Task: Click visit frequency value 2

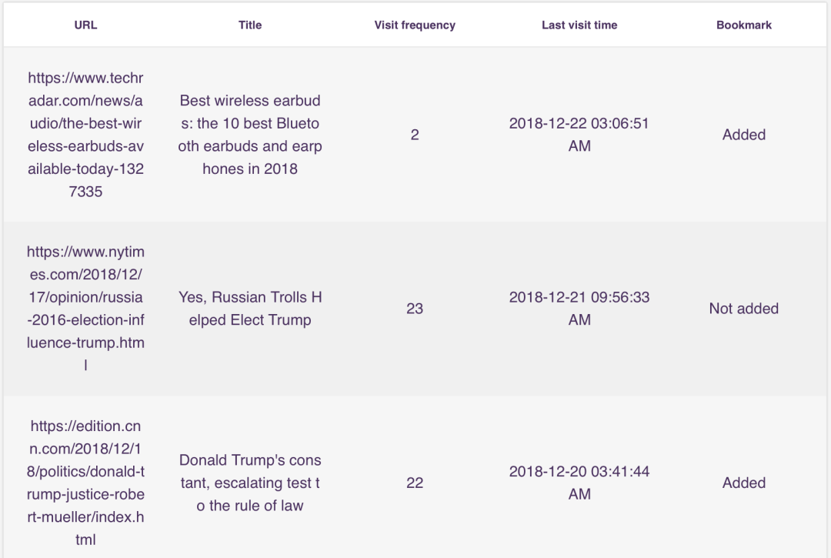Action: point(415,135)
